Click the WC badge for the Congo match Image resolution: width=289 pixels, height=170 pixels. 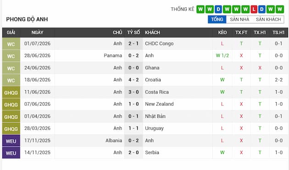pyautogui.click(x=11, y=44)
